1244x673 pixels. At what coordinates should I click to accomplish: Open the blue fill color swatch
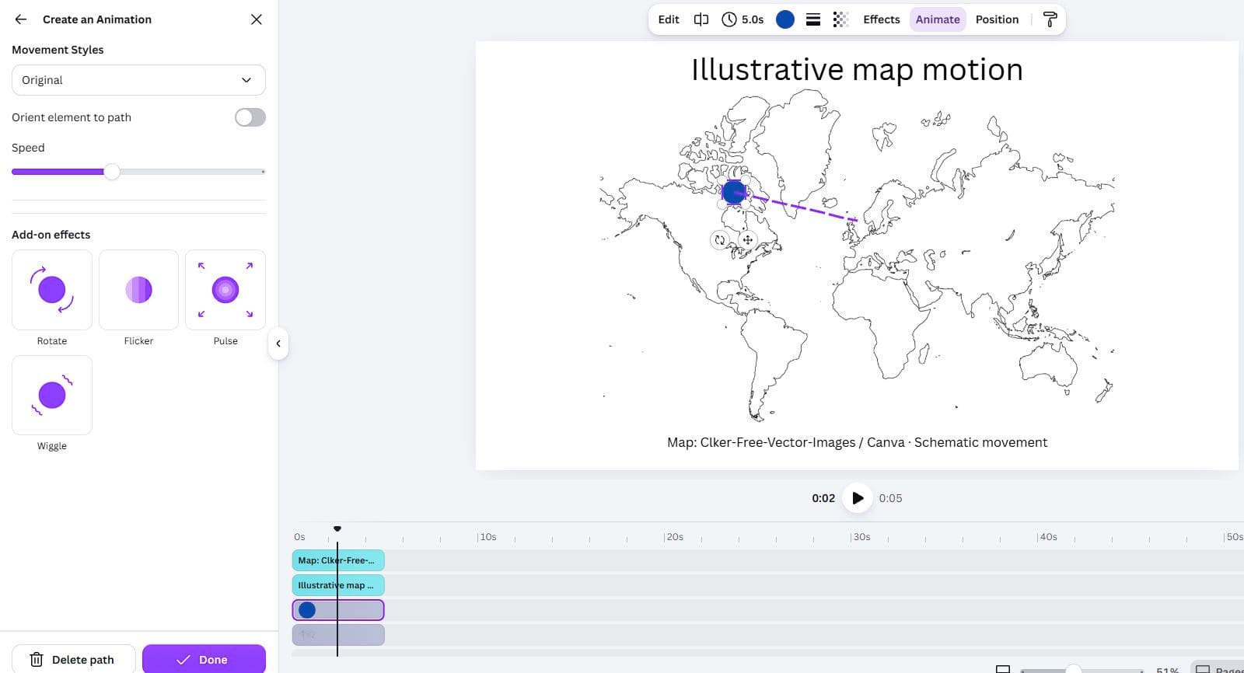[x=785, y=19]
